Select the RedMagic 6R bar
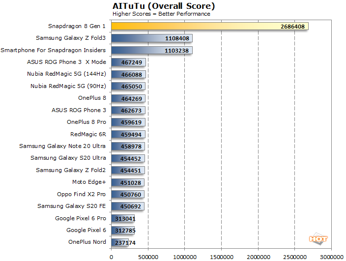Screen dimensions: 346x261 pyautogui.click(x=128, y=134)
